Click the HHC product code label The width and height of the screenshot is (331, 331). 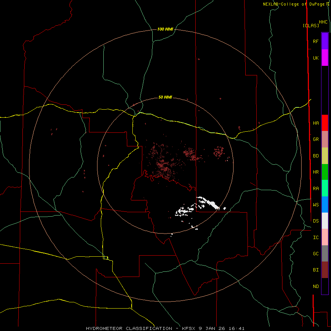coord(323,22)
